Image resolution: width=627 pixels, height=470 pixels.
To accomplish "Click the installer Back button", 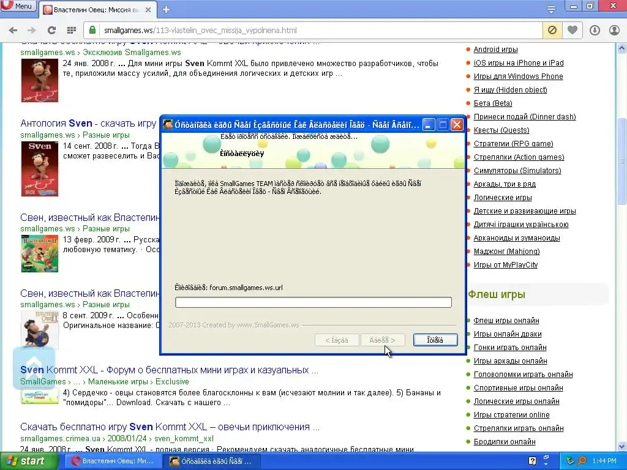I will coord(337,340).
